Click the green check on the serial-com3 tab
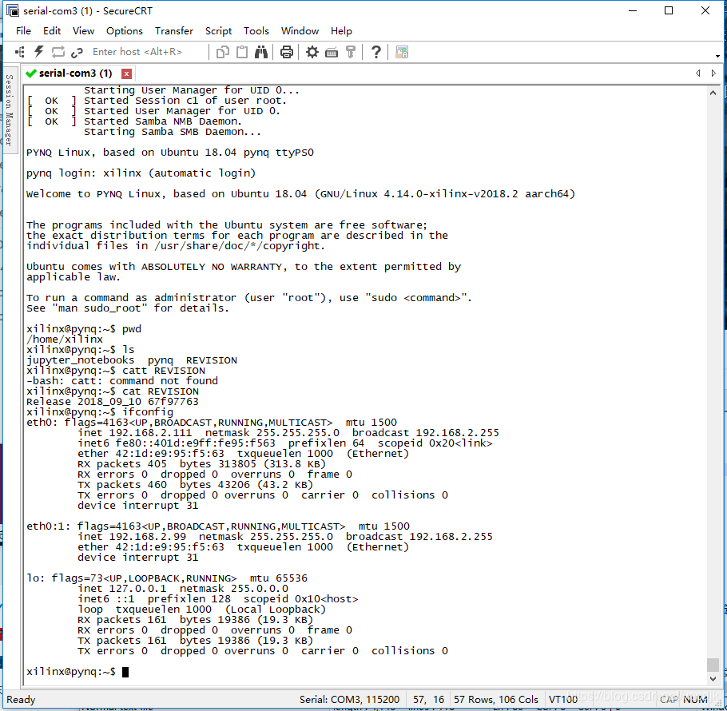Screen dimensions: 727x711 (x=31, y=73)
